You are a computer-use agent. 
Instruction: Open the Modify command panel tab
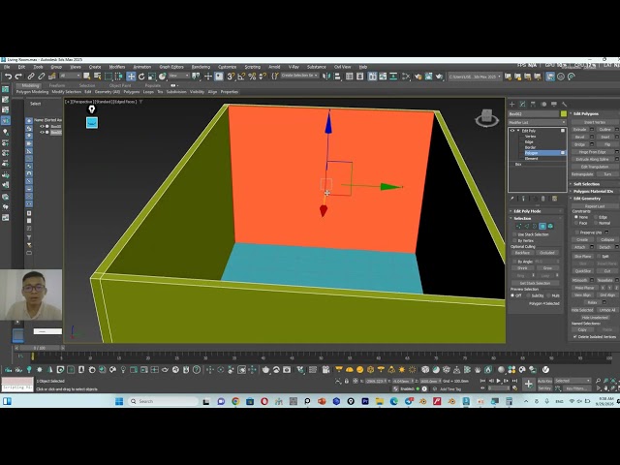click(x=522, y=104)
